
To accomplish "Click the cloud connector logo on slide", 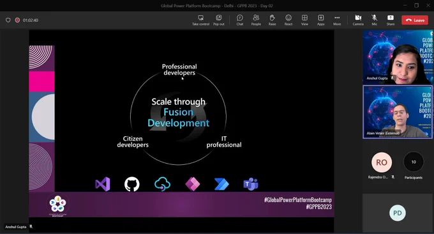I will [162, 184].
